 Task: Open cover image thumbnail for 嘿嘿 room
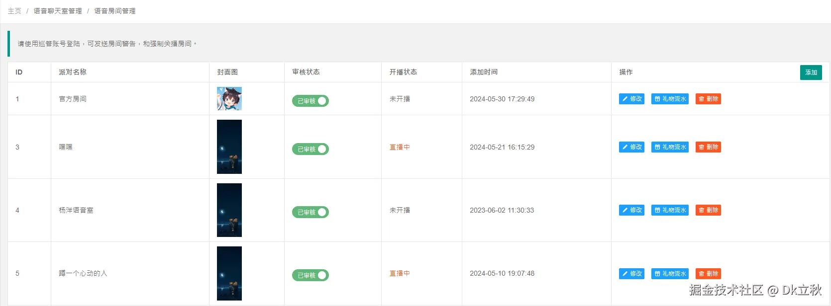[x=229, y=147]
